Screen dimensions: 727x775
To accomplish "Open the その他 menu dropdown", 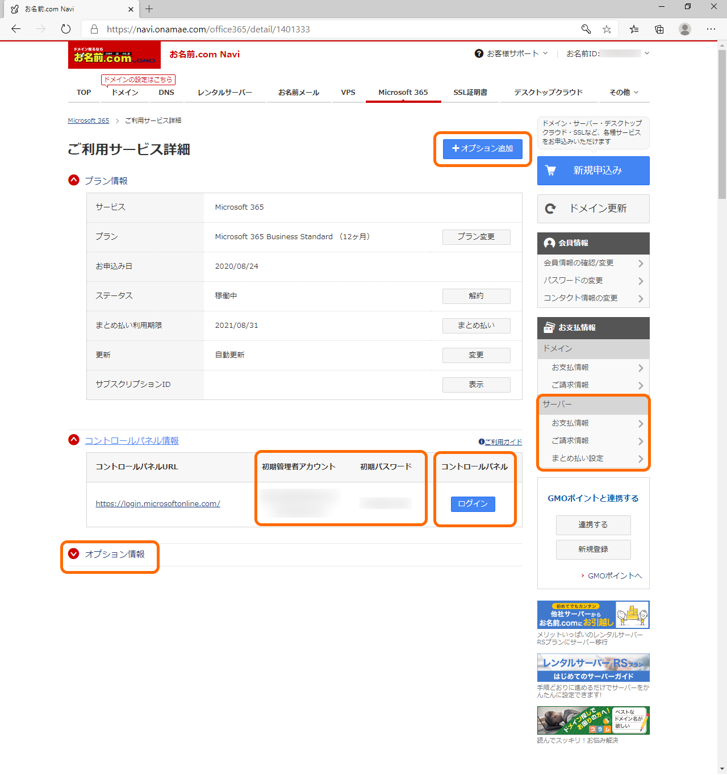I will tap(624, 92).
